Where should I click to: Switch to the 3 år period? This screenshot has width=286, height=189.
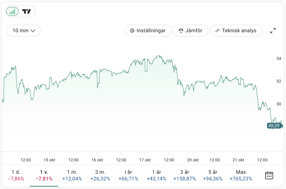click(x=184, y=175)
